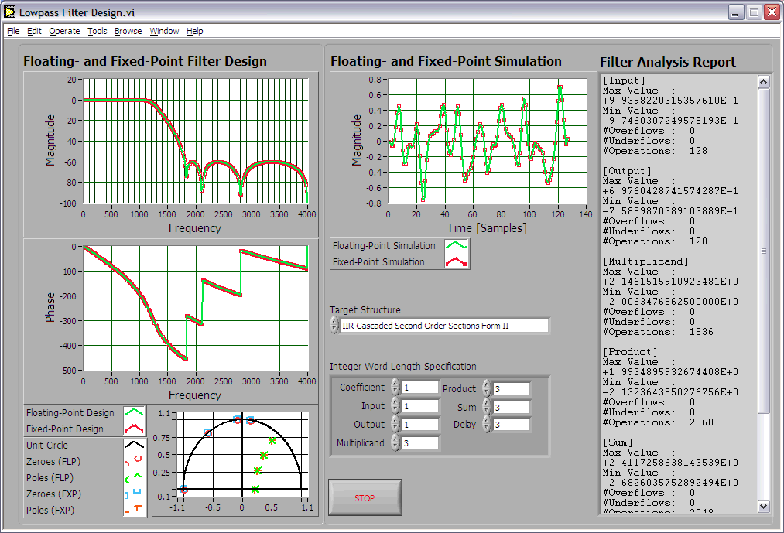Click the Target Structure increment/decrement arrows
Image resolution: width=784 pixels, height=533 pixels.
point(334,326)
